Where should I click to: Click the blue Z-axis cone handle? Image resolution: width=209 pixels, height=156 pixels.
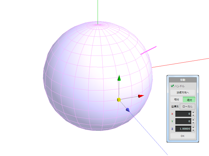pos(128,110)
